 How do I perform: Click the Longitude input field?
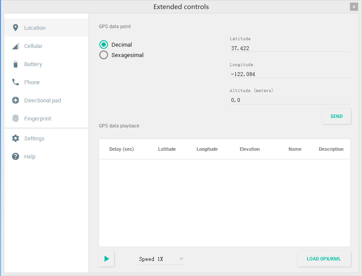(x=290, y=74)
